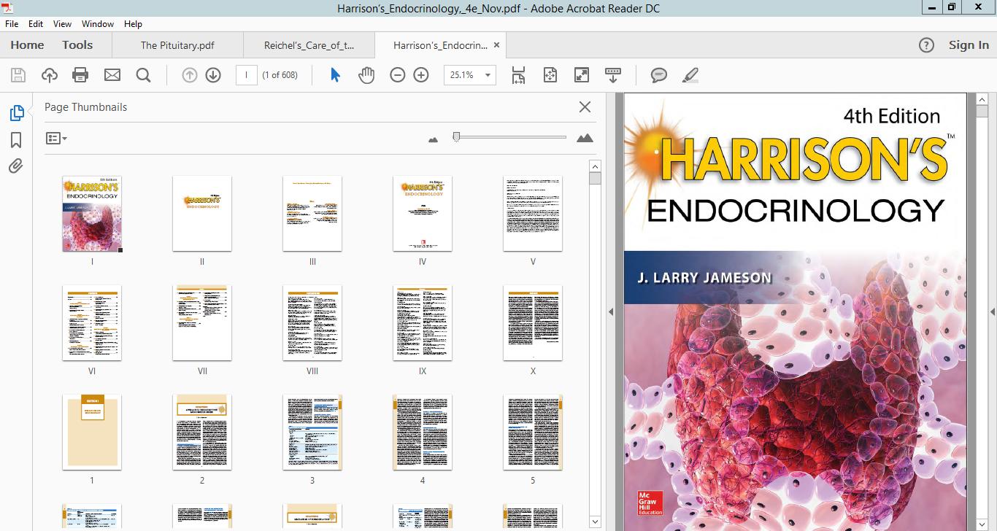
Task: Click the Read mode toolbar icon
Action: [x=612, y=74]
